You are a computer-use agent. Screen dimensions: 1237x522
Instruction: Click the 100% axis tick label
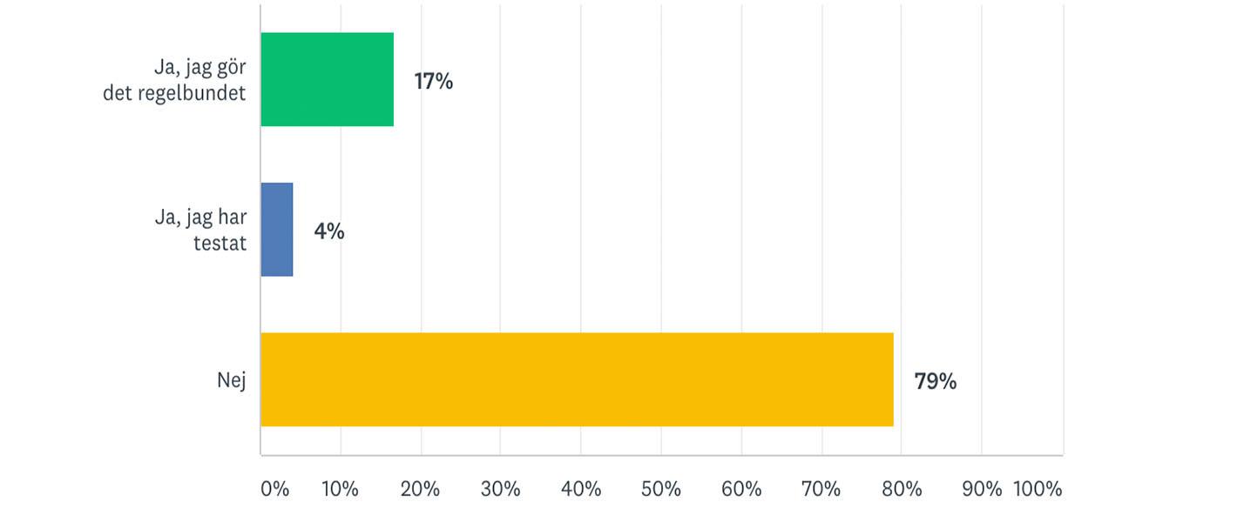[x=1038, y=489]
